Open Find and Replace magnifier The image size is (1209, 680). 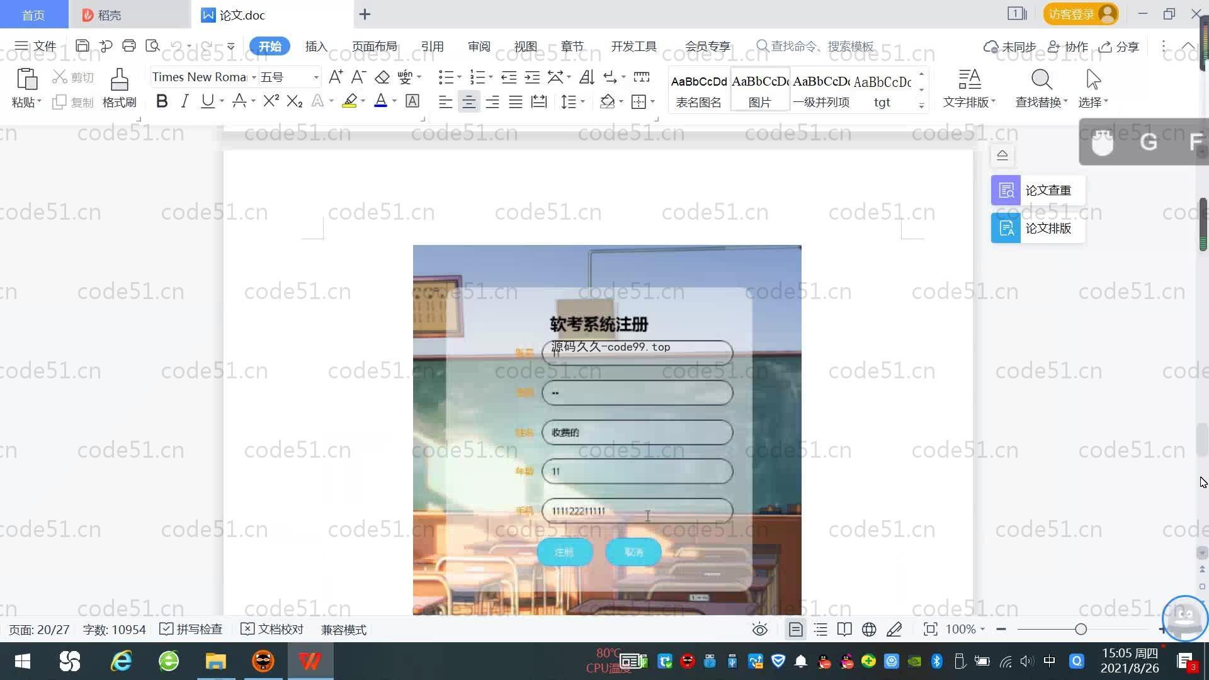pyautogui.click(x=1042, y=80)
